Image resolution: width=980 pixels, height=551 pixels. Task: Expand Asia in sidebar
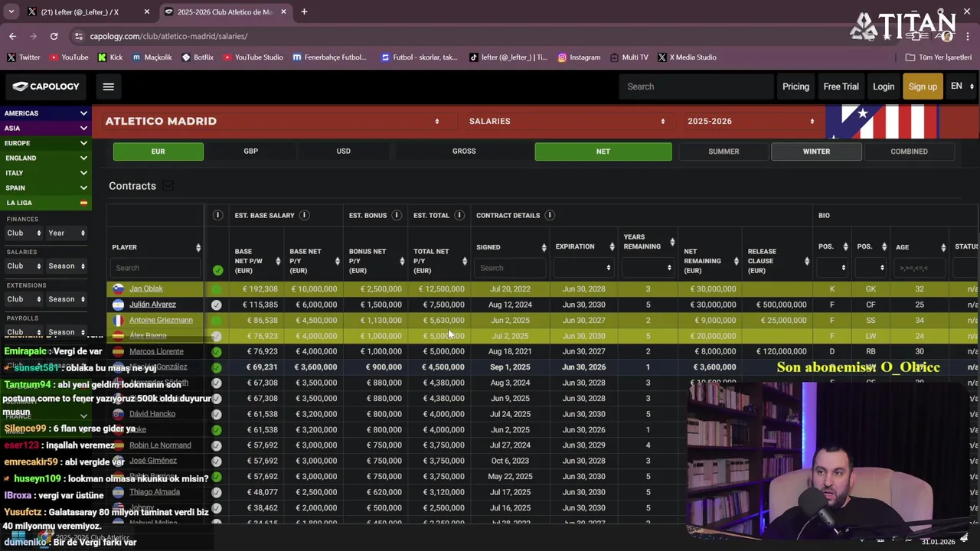45,129
